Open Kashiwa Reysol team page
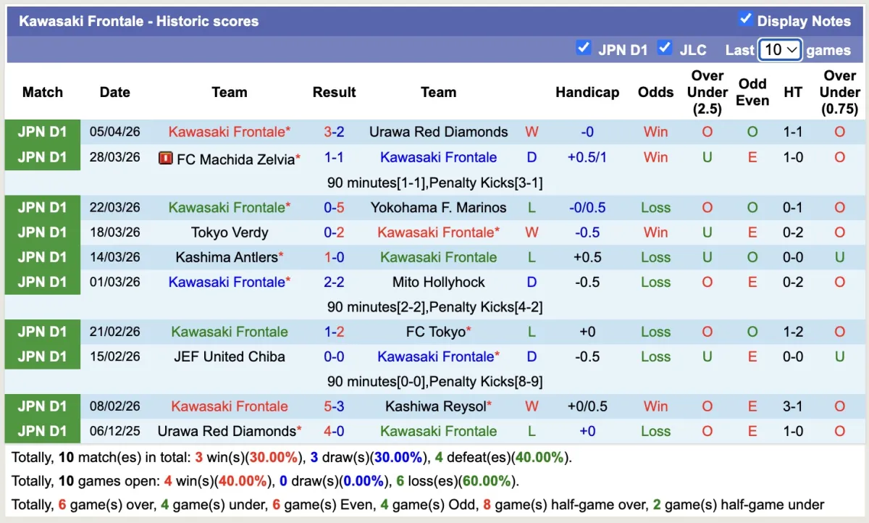Screen dimensions: 869x523 pyautogui.click(x=435, y=406)
